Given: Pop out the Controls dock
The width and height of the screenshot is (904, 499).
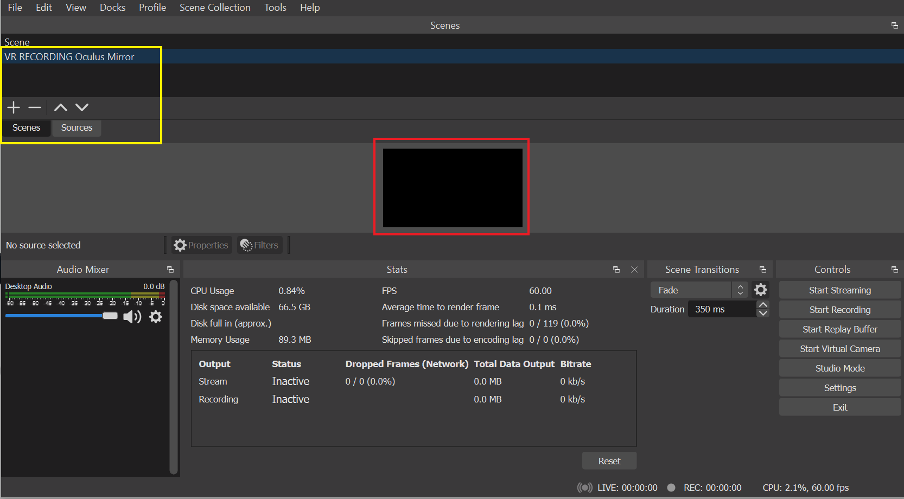Looking at the screenshot, I should [x=894, y=269].
